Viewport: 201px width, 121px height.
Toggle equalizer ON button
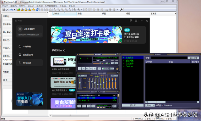click(x=79, y=75)
